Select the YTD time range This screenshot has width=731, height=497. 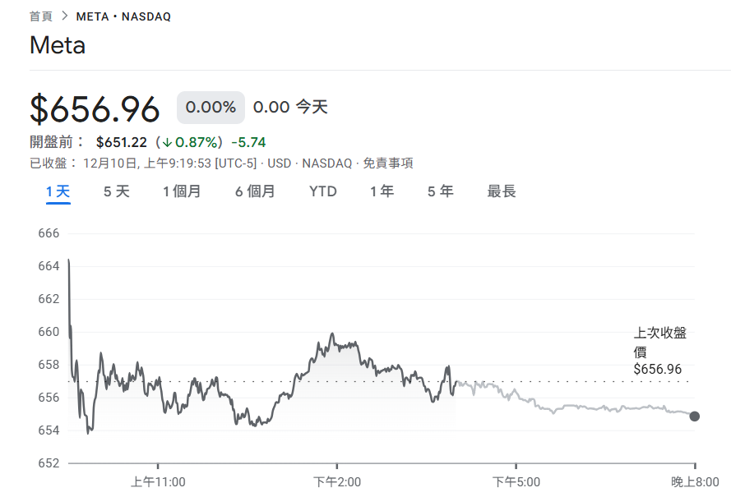323,191
